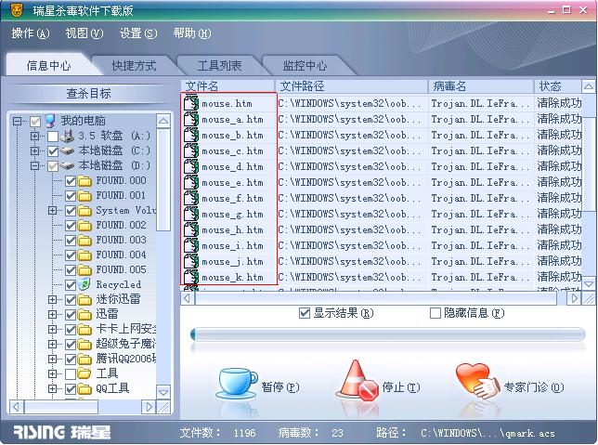The height and width of the screenshot is (445, 598).
Task: Expand the System Volume folder node
Action: (53, 210)
